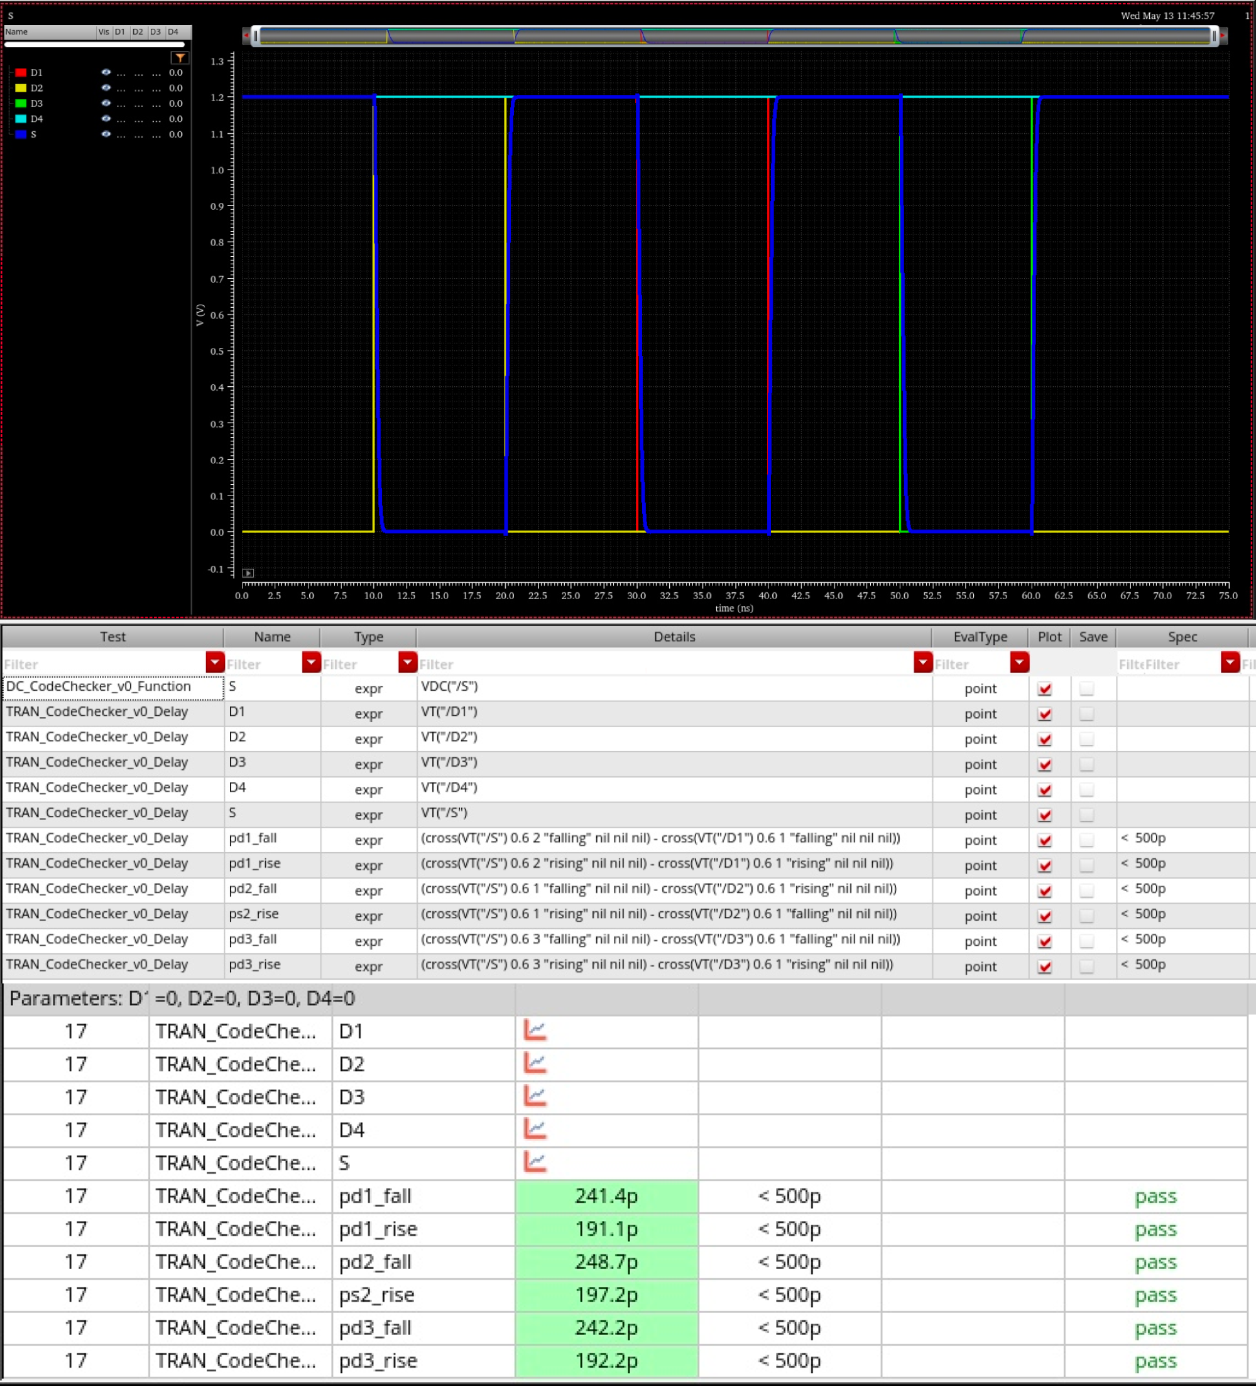This screenshot has width=1256, height=1386.
Task: Click the D4 cyan color swatch in legend
Action: 21,118
